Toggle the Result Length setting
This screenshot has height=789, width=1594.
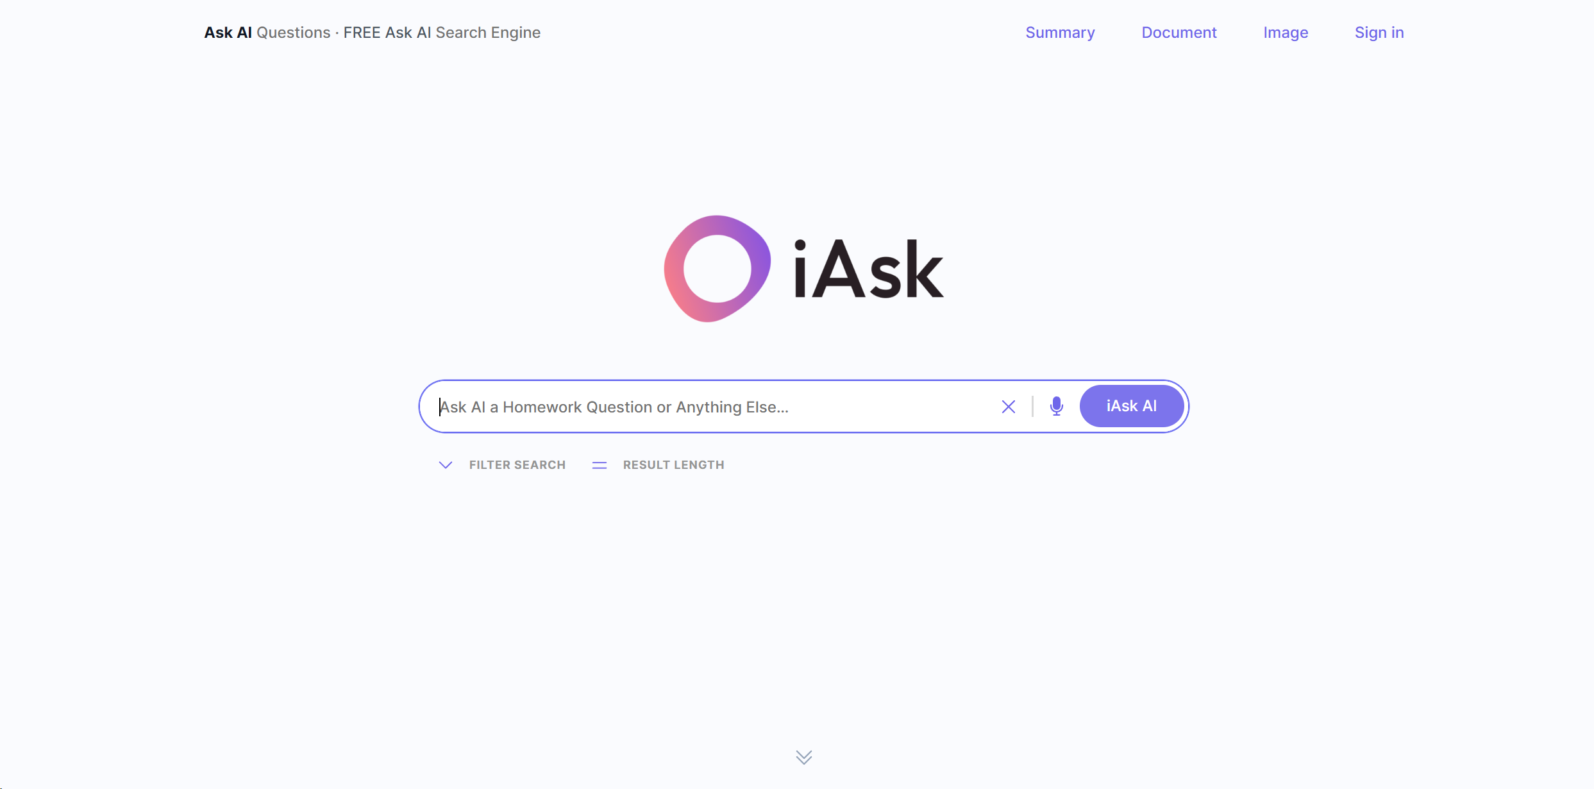click(660, 464)
